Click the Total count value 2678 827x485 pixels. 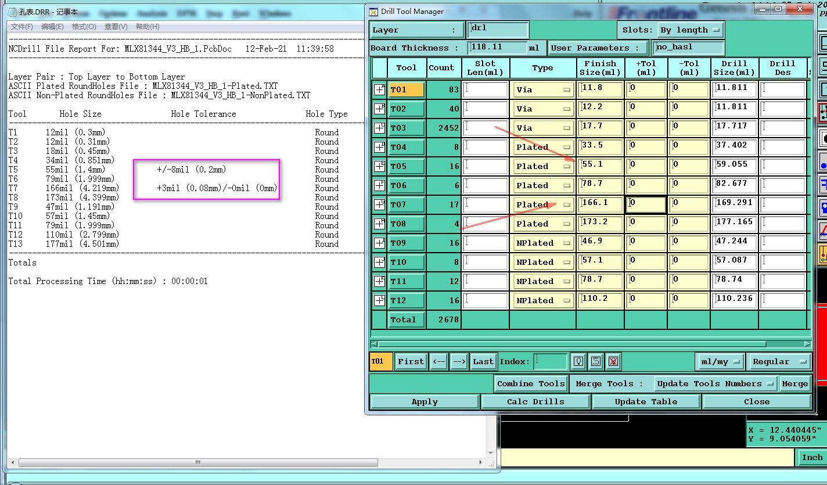448,319
